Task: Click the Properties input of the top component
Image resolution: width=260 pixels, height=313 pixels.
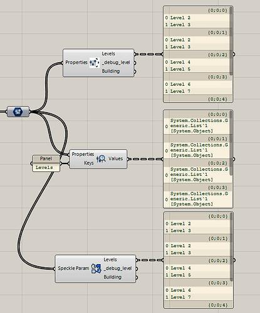Action: click(76, 63)
